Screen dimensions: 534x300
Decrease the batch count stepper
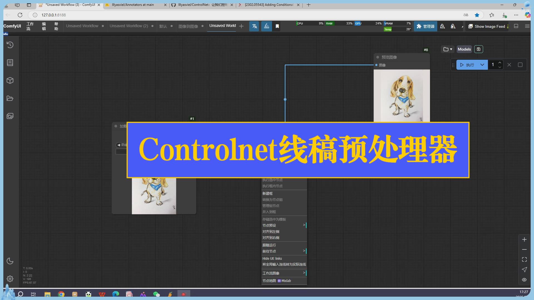500,67
